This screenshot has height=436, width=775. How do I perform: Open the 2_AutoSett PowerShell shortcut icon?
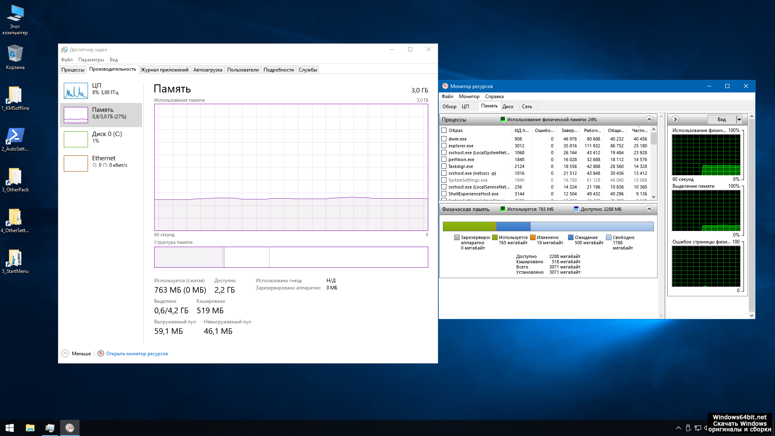coord(15,136)
